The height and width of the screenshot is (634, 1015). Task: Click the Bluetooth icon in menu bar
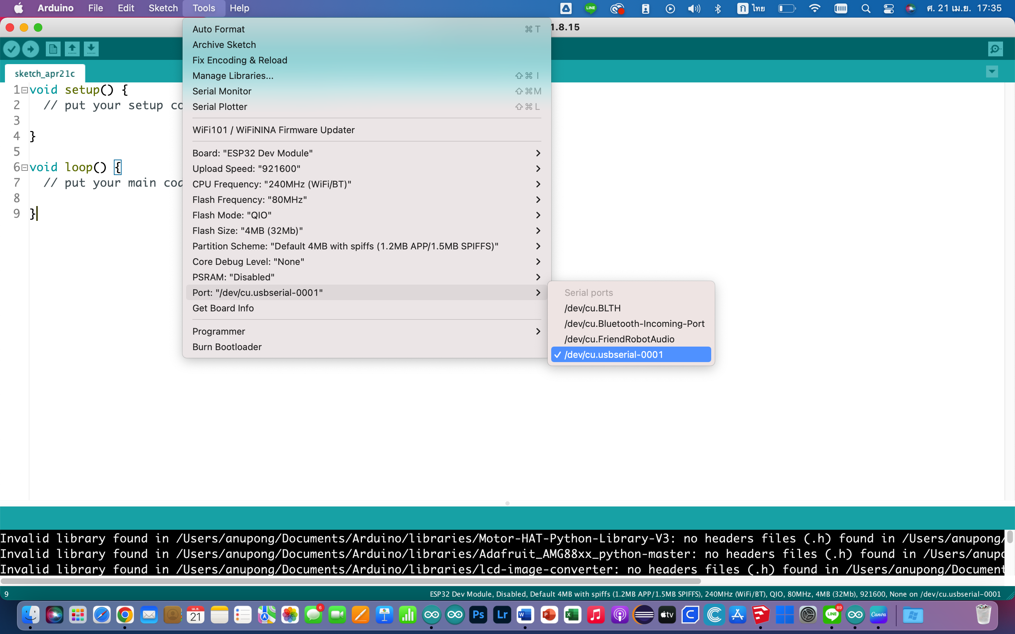click(x=718, y=8)
